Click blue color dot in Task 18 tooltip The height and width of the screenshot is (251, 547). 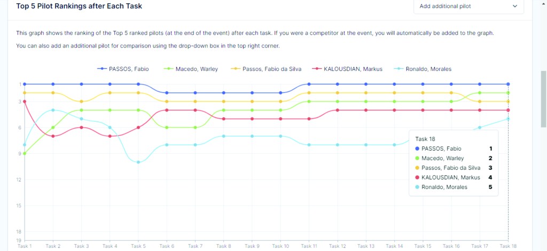(417, 148)
